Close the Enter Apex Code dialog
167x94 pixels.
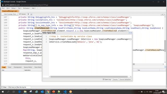pyautogui.click(x=131, y=33)
